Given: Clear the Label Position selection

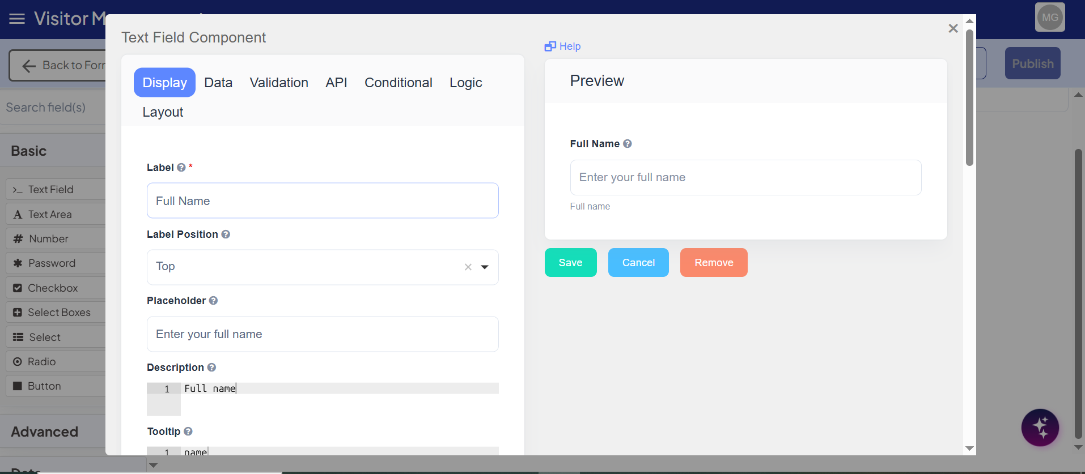Looking at the screenshot, I should [x=468, y=267].
